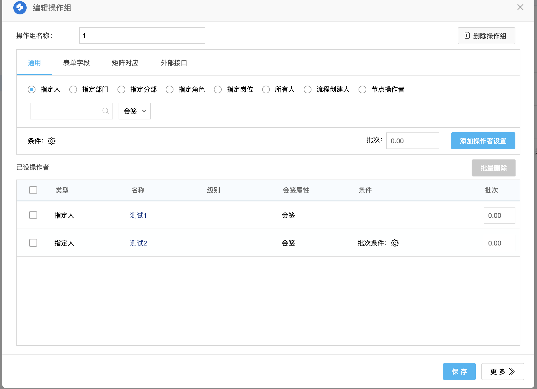Check the box for row 测试2
The image size is (537, 389).
(33, 243)
